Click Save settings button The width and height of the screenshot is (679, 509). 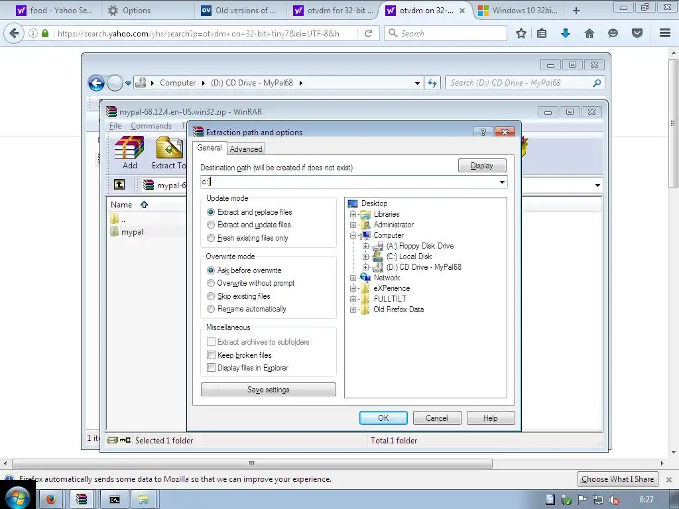[x=269, y=390]
